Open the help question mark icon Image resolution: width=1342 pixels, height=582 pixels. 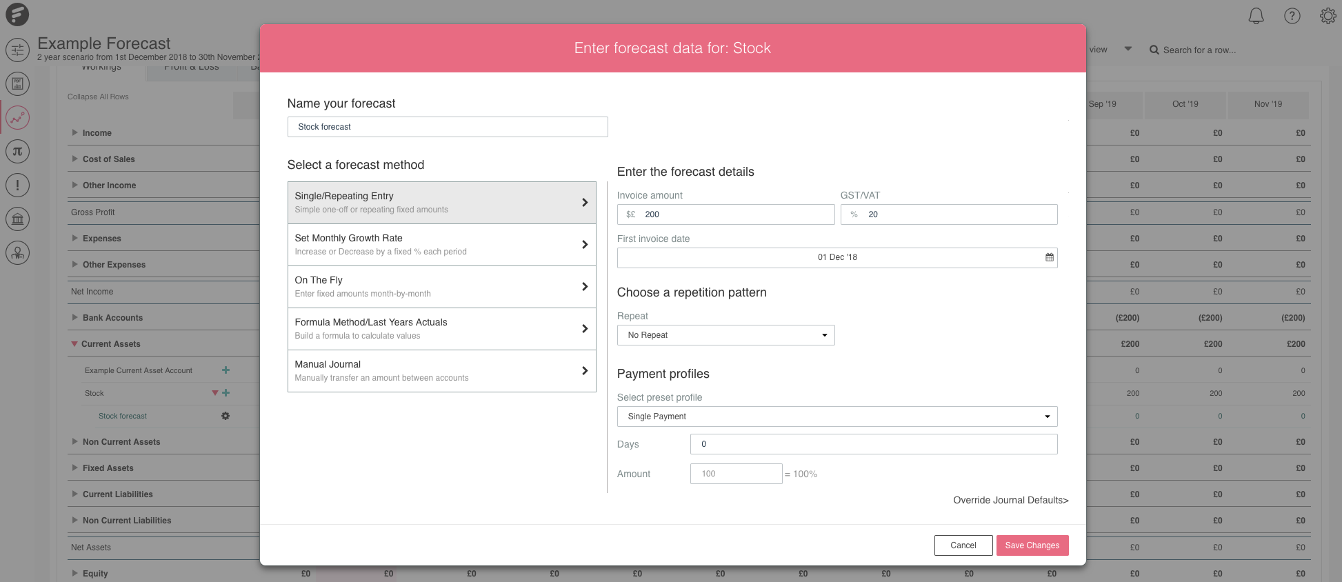[x=1292, y=16]
